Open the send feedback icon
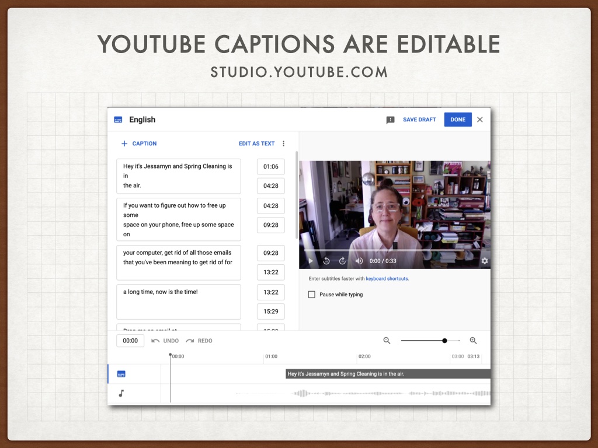 [x=390, y=120]
